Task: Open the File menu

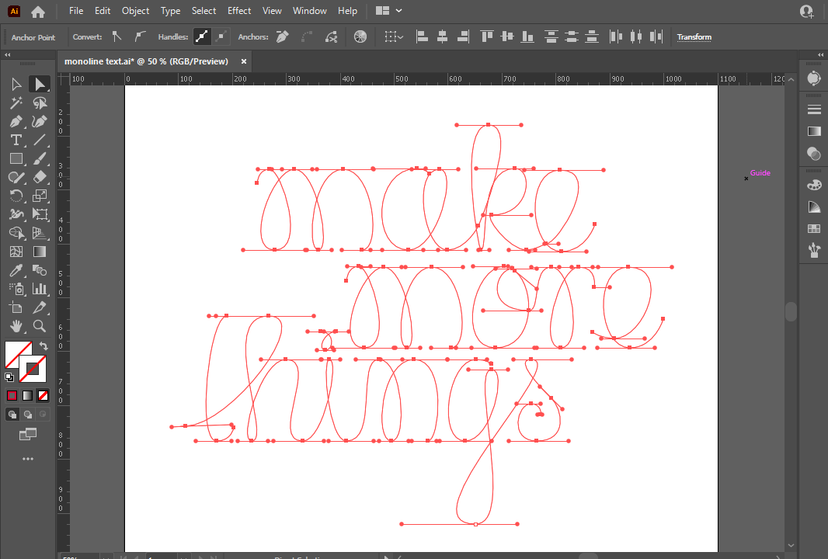Action: point(76,11)
